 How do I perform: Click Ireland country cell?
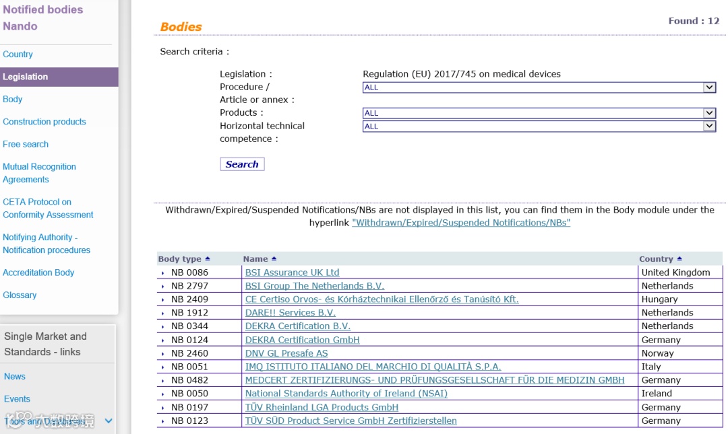pos(657,394)
